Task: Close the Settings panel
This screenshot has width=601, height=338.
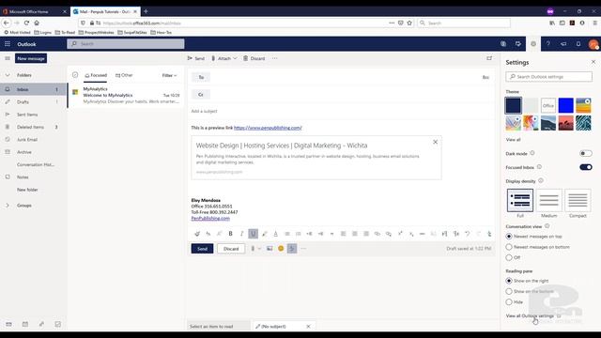Action: coord(593,62)
